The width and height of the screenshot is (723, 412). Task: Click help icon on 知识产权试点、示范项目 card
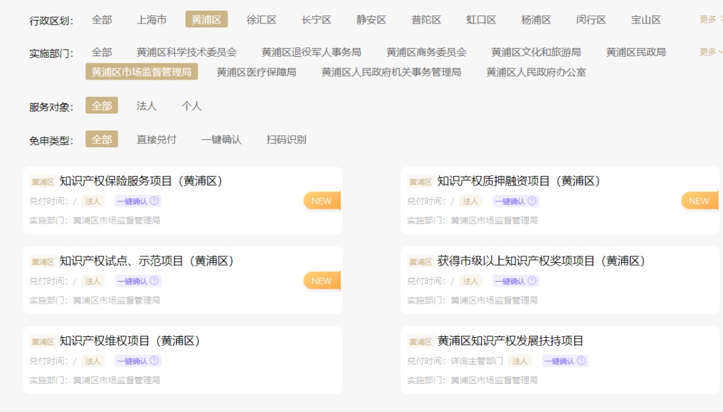[x=155, y=281]
